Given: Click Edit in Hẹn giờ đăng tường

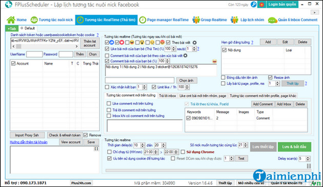Looking at the screenshot, I should (285, 42).
